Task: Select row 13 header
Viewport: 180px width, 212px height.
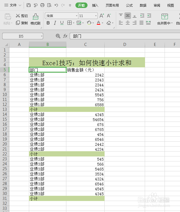Action: click(x=5, y=109)
